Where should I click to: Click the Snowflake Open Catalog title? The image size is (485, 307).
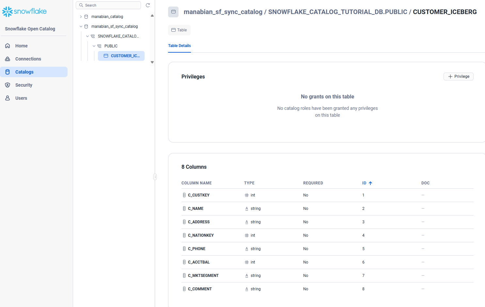click(x=30, y=29)
